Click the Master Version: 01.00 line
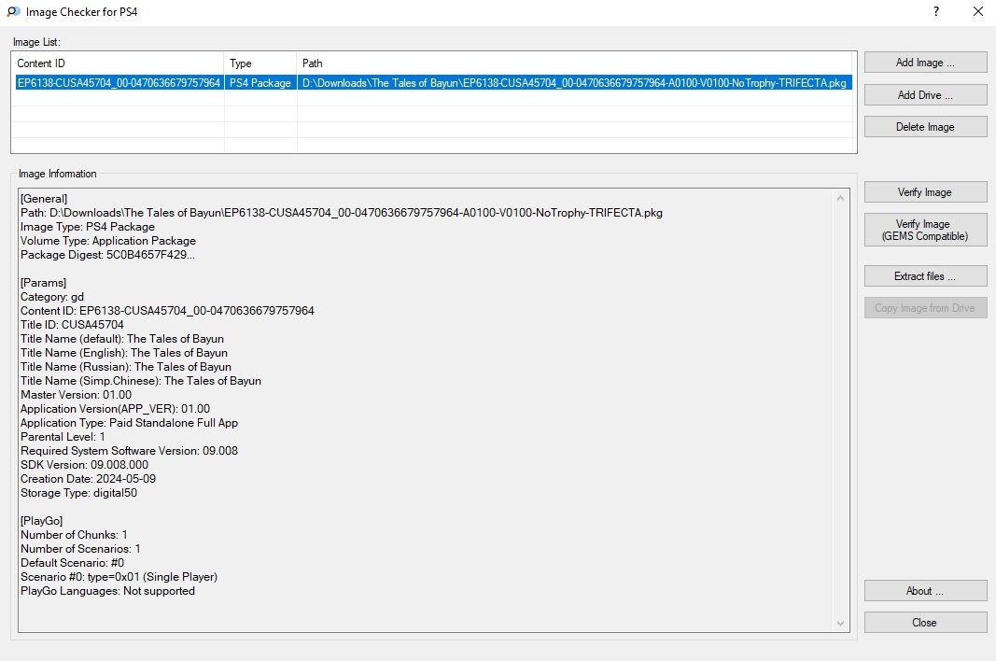 coord(76,394)
